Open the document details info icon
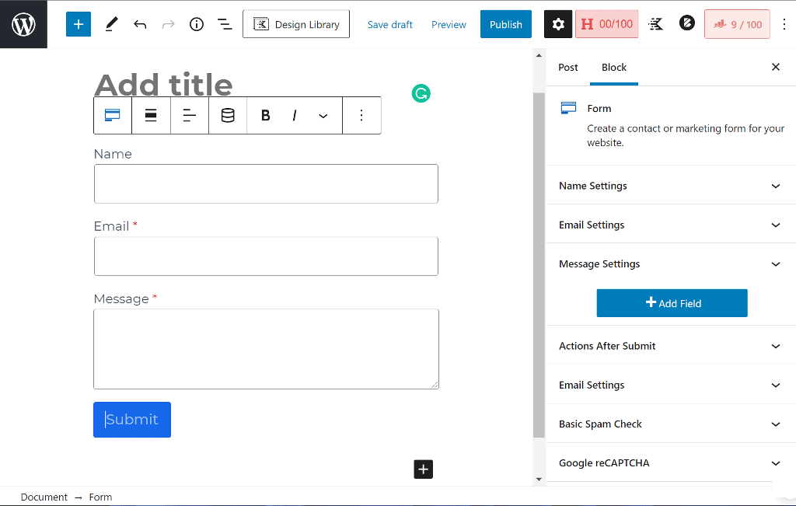 coord(197,24)
